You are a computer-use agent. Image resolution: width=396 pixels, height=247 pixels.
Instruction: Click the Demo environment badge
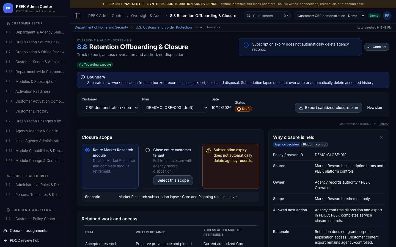[374, 16]
